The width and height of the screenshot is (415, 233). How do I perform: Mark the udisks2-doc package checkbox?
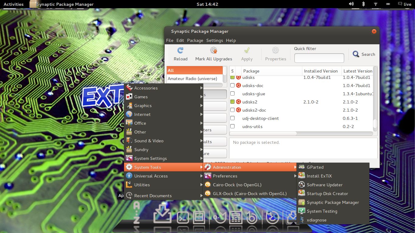[232, 110]
